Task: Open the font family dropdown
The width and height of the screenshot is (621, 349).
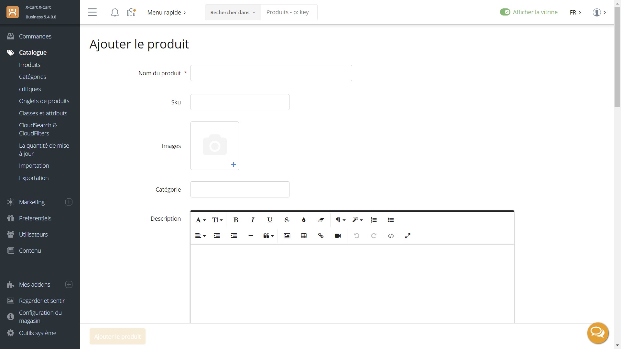Action: 201,220
